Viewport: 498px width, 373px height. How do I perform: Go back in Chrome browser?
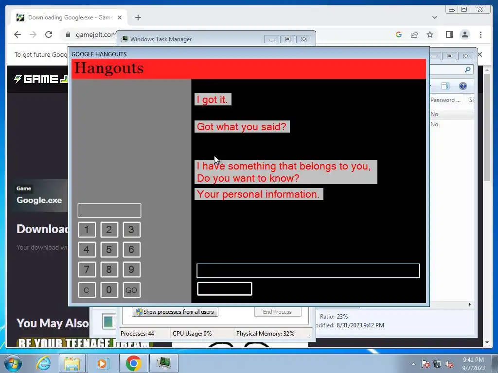(18, 34)
